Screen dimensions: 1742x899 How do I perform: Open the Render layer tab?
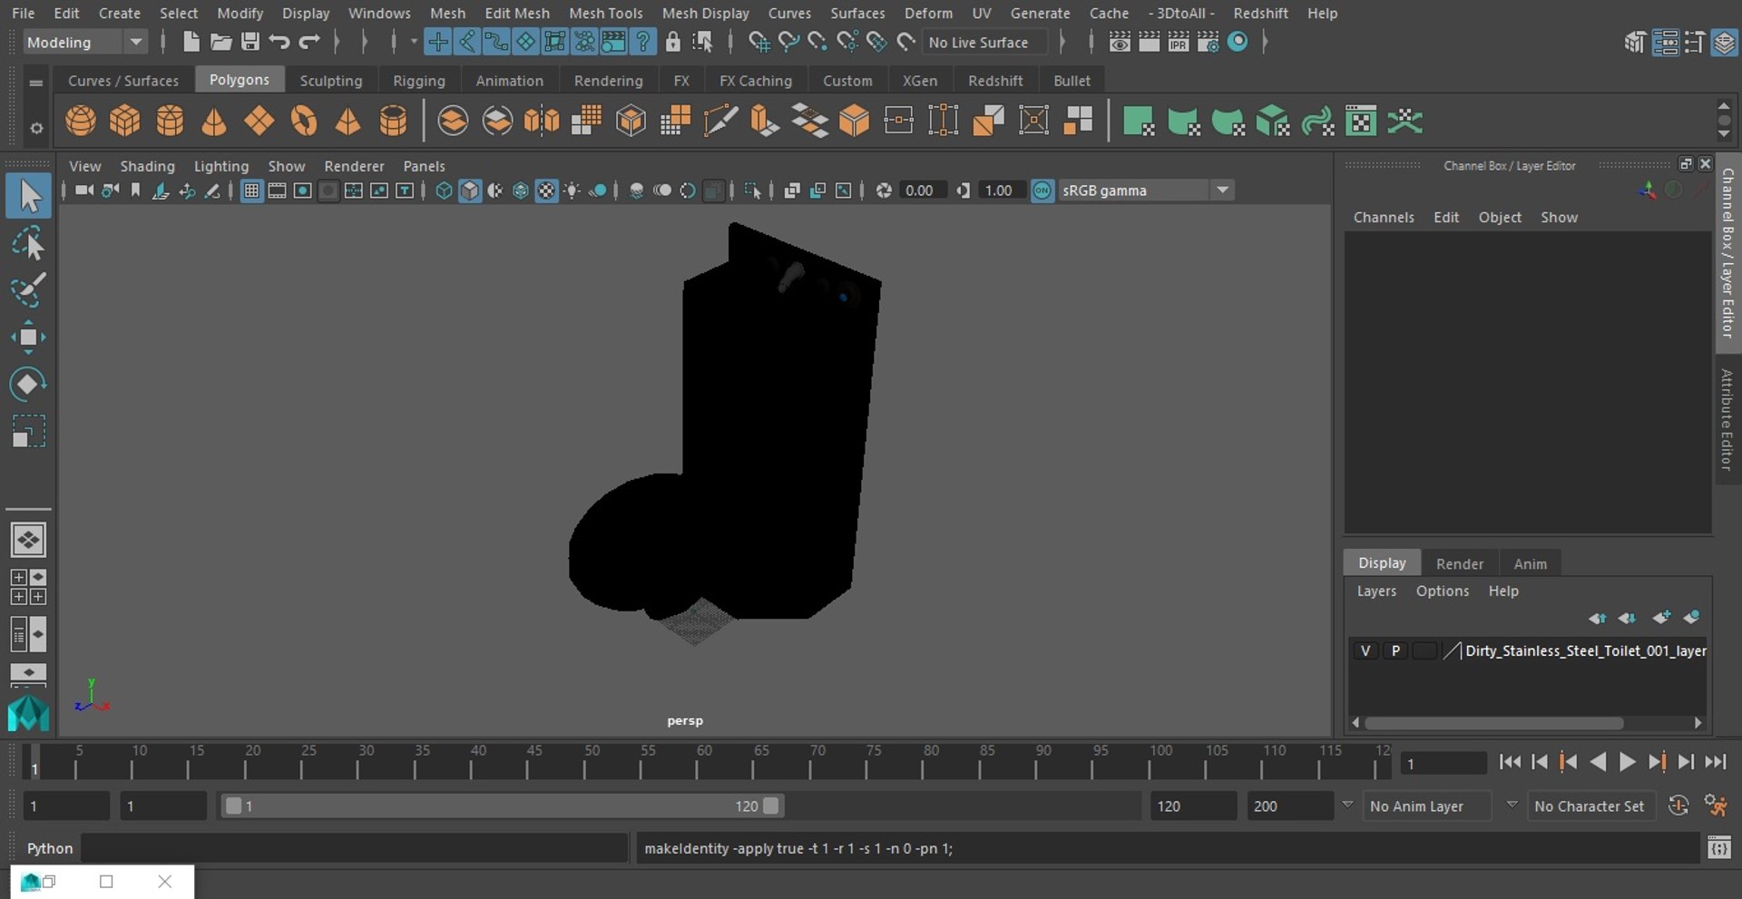click(1460, 563)
